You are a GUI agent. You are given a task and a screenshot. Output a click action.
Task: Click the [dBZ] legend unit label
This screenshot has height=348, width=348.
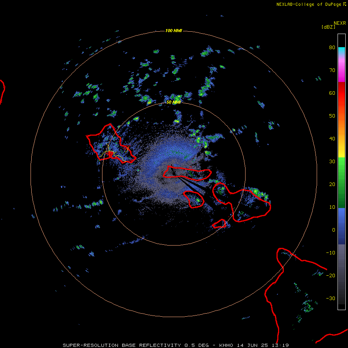point(328,27)
